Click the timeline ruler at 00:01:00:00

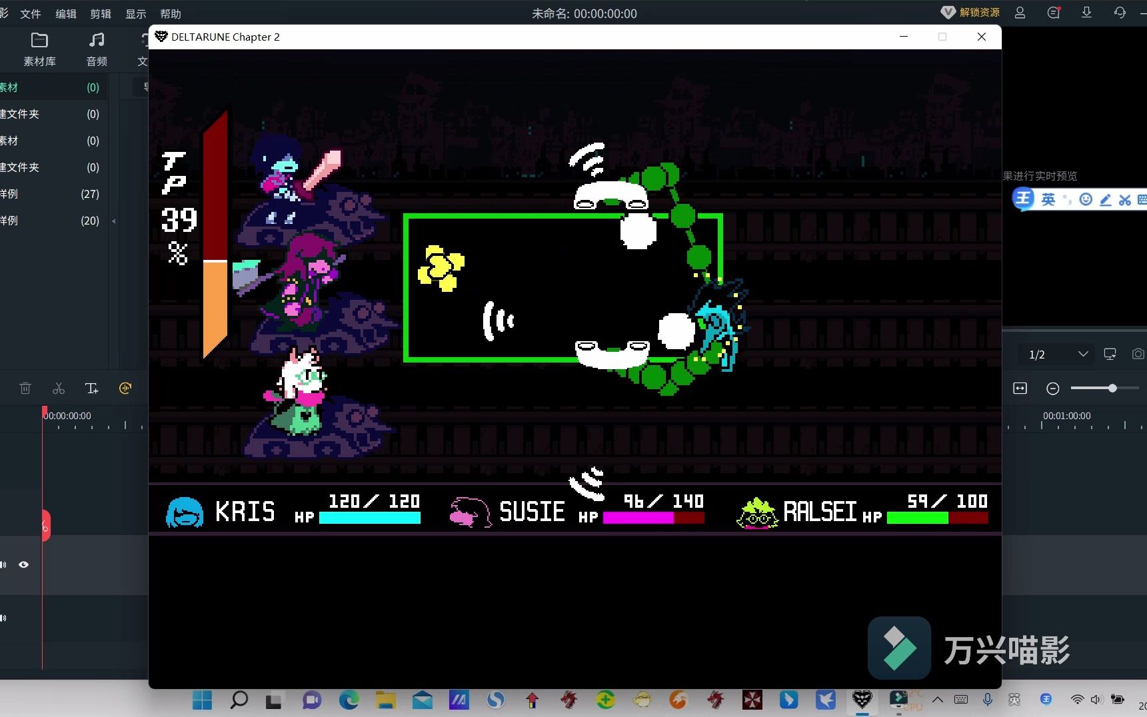coord(1067,416)
